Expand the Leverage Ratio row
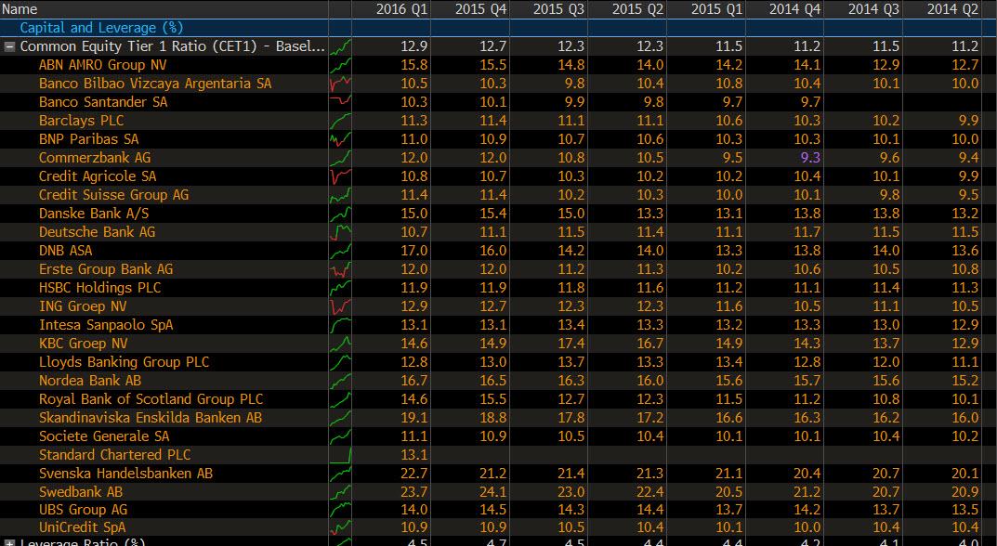 click(9, 543)
